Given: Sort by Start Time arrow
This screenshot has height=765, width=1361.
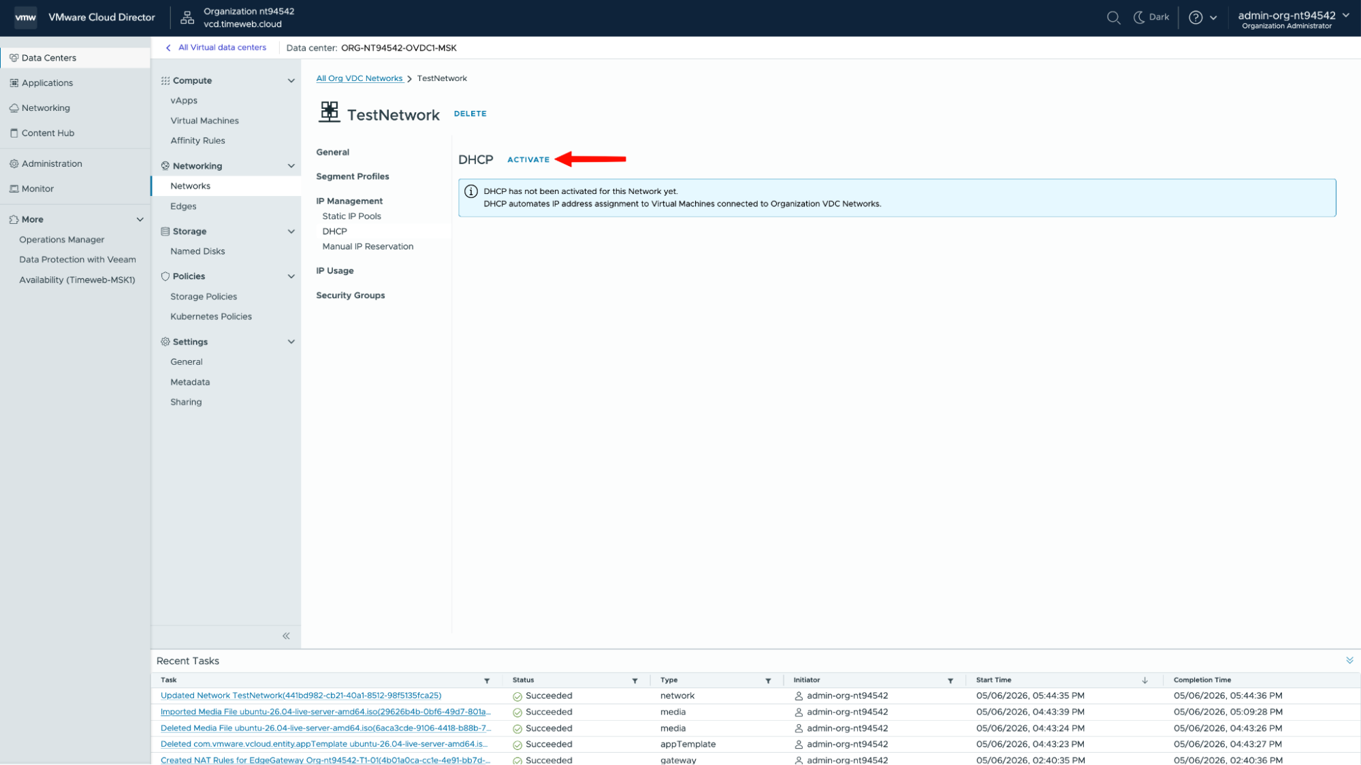Looking at the screenshot, I should (1144, 681).
